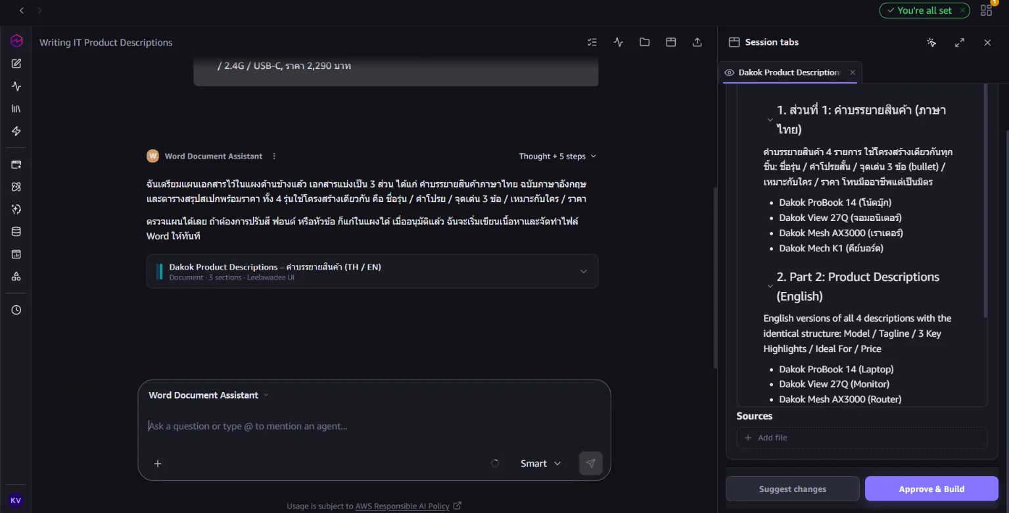Open the Smart model dropdown

[x=540, y=464]
